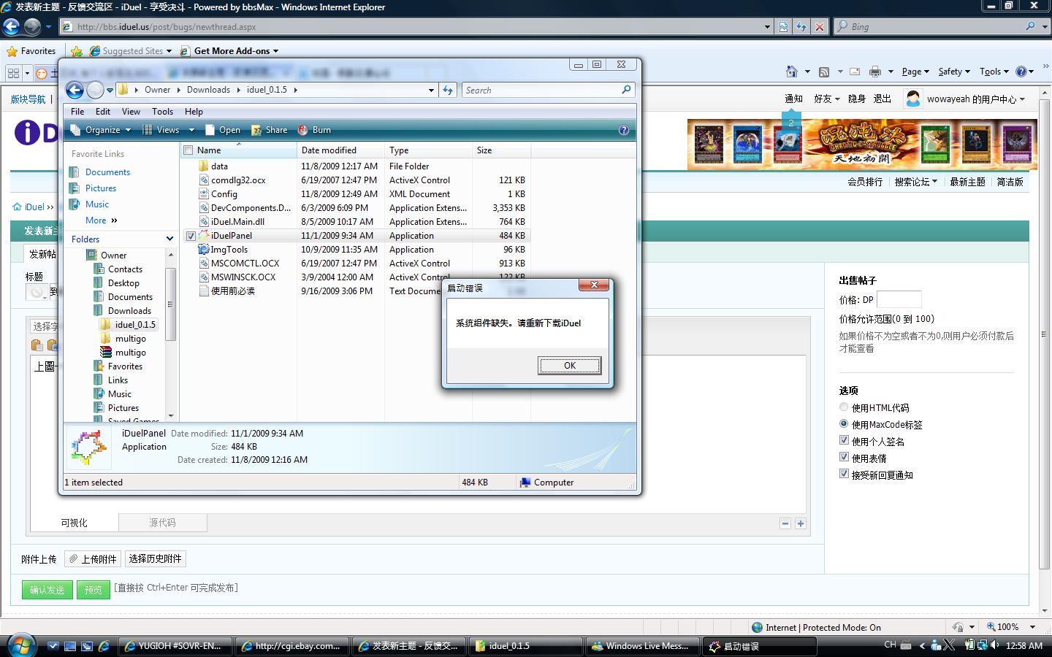1052x657 pixels.
Task: Go back in the Explorer window
Action: tap(75, 90)
